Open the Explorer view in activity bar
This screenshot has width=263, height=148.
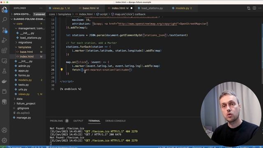(5, 9)
